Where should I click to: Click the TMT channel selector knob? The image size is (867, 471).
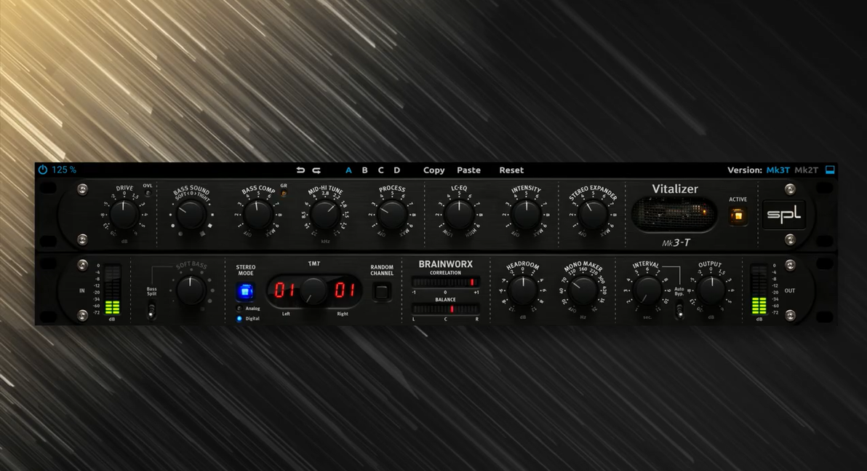[313, 290]
